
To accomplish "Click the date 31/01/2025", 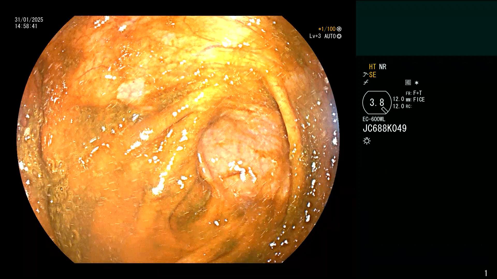I will click(x=29, y=20).
